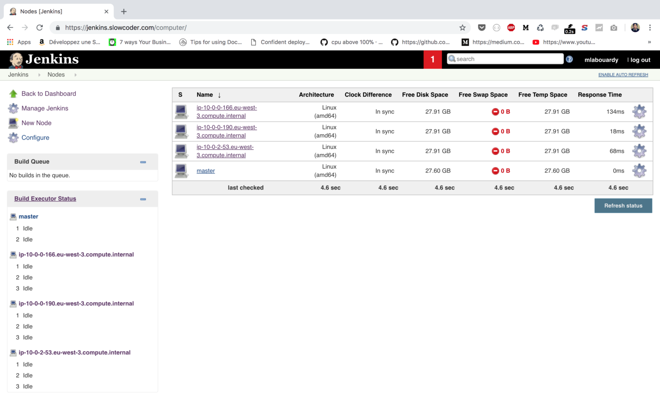The width and height of the screenshot is (660, 397).
Task: Bookmark this page with the star icon
Action: coord(462,28)
